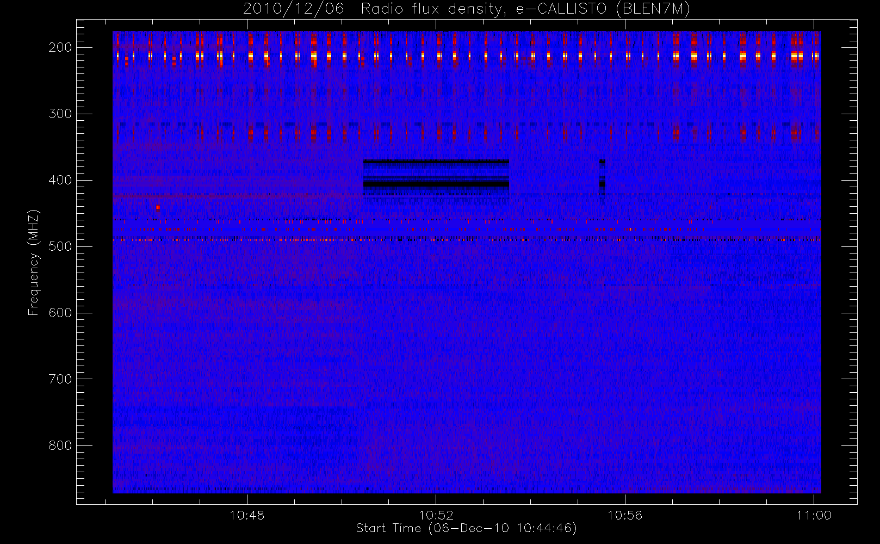Click the 300 frequency tick label

60,114
